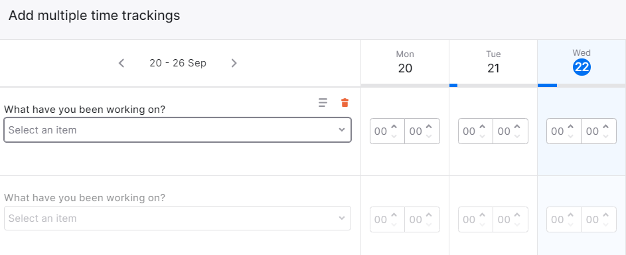
Task: Select the Tue 21 column header
Action: (x=493, y=62)
